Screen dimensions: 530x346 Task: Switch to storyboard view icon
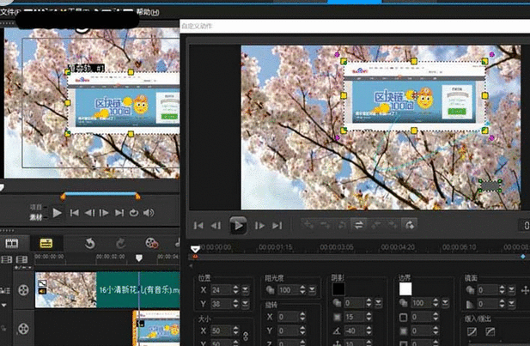point(12,244)
